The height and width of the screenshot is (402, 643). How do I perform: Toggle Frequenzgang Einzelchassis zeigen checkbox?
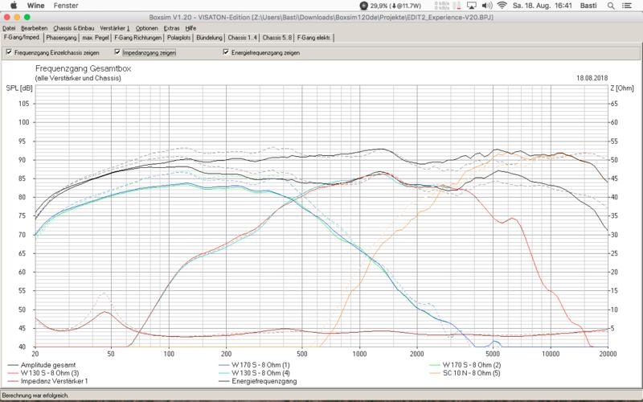pyautogui.click(x=9, y=52)
